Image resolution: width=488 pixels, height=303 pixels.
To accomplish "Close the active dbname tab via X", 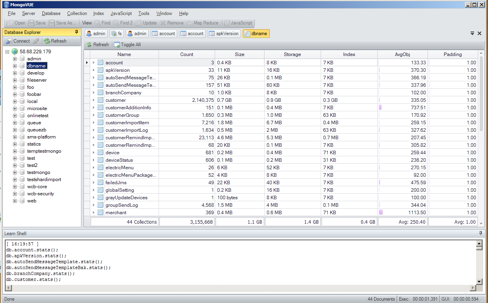I will (x=479, y=34).
